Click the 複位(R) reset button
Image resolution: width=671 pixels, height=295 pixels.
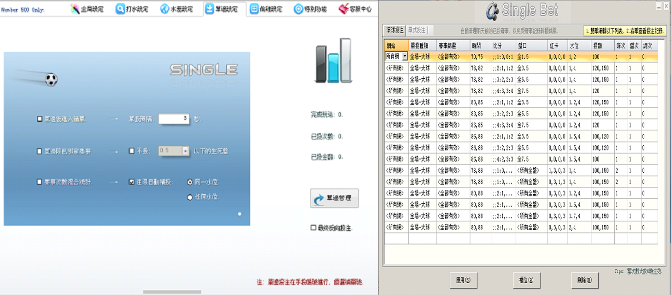[x=526, y=280]
